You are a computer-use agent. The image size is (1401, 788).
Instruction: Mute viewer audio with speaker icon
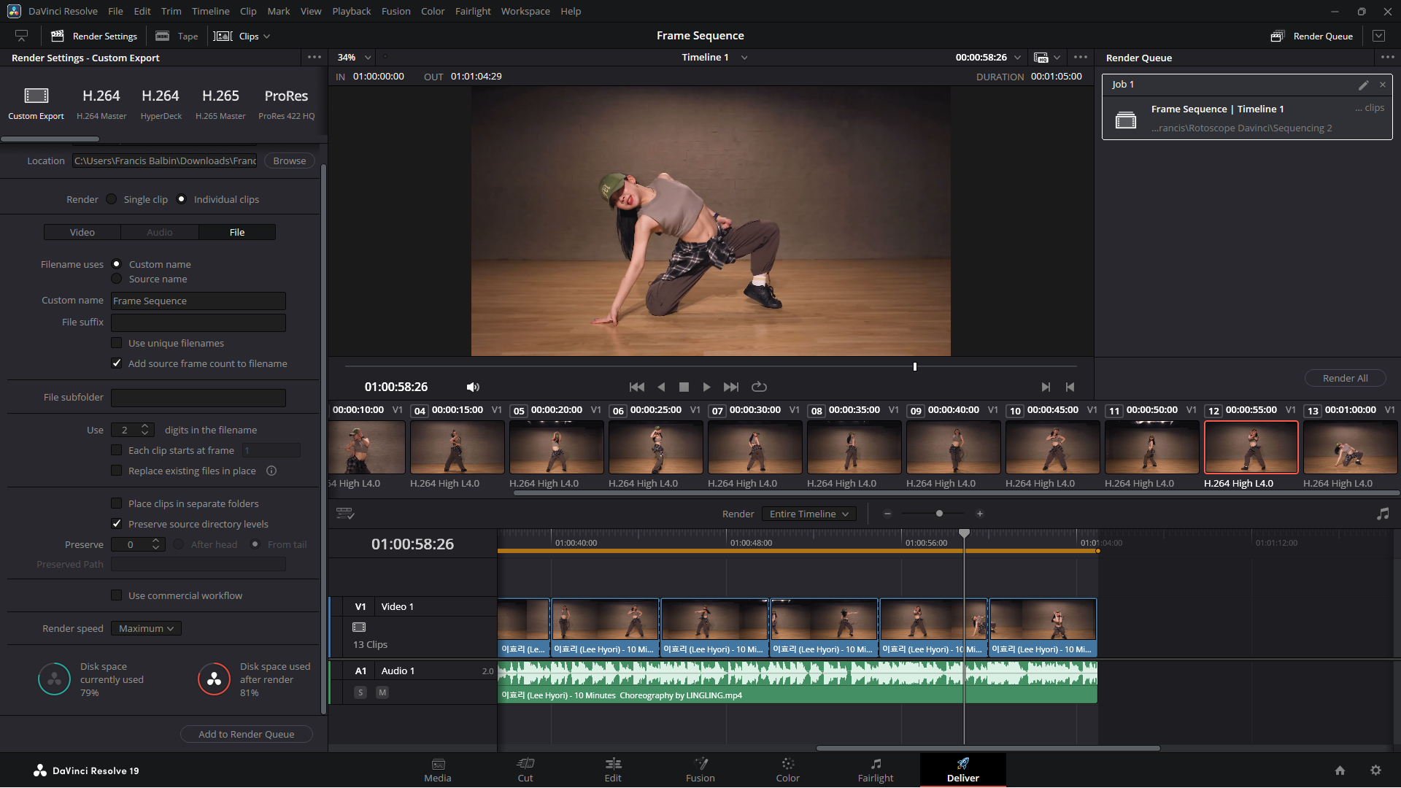473,387
